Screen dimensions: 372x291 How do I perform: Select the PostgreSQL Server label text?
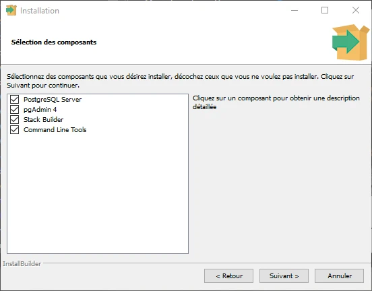tap(53, 100)
